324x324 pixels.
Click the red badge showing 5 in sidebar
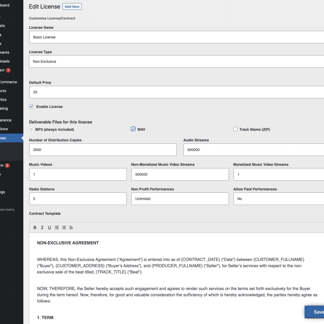click(7, 165)
